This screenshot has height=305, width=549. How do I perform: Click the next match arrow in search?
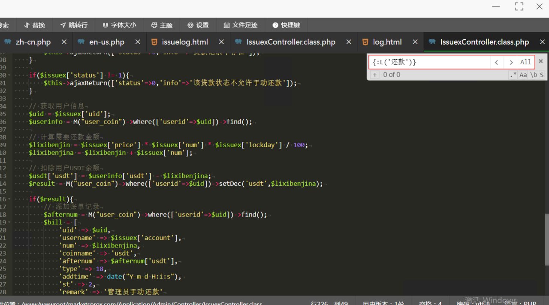pyautogui.click(x=510, y=62)
